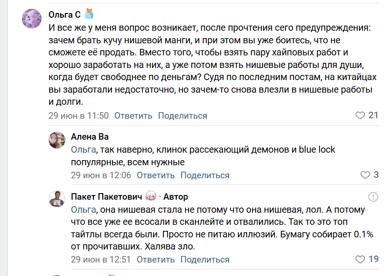The image size is (391, 276).
Task: Reply to Алена Ва's comment
Action: click(155, 175)
